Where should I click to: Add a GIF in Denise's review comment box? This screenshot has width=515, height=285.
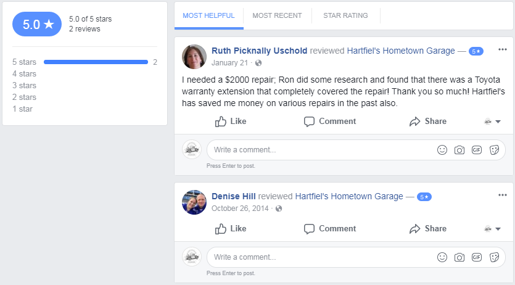[x=477, y=257]
